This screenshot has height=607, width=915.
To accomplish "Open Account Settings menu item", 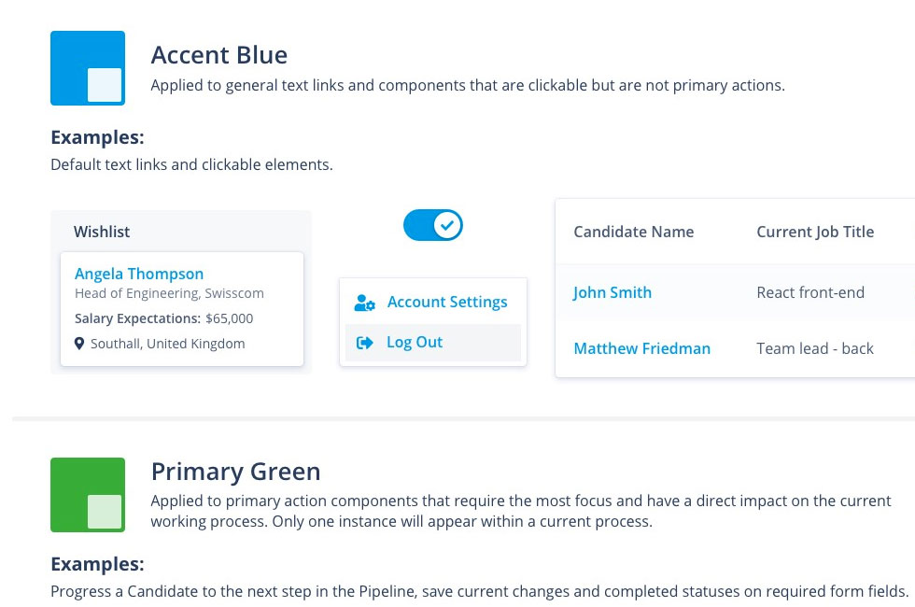I will click(433, 303).
